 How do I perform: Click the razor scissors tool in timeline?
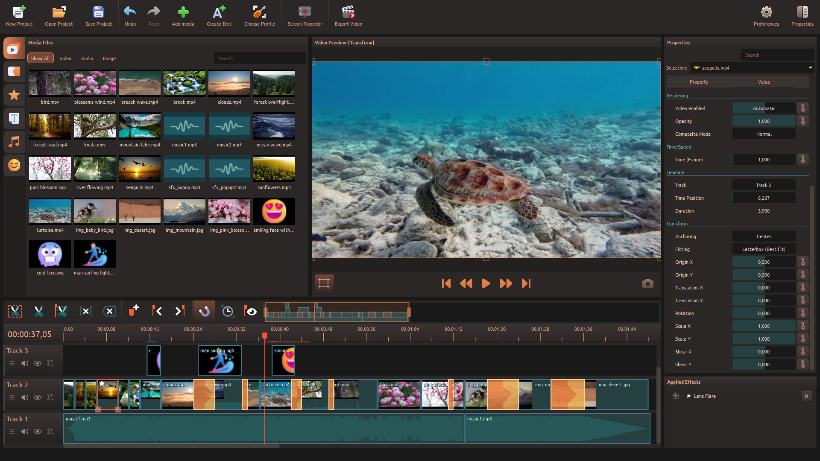38,311
